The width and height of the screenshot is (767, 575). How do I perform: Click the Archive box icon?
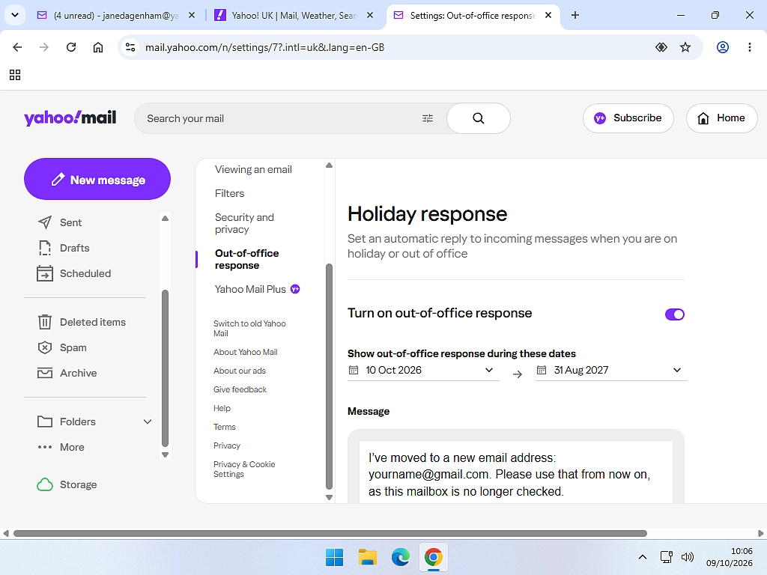(x=44, y=373)
